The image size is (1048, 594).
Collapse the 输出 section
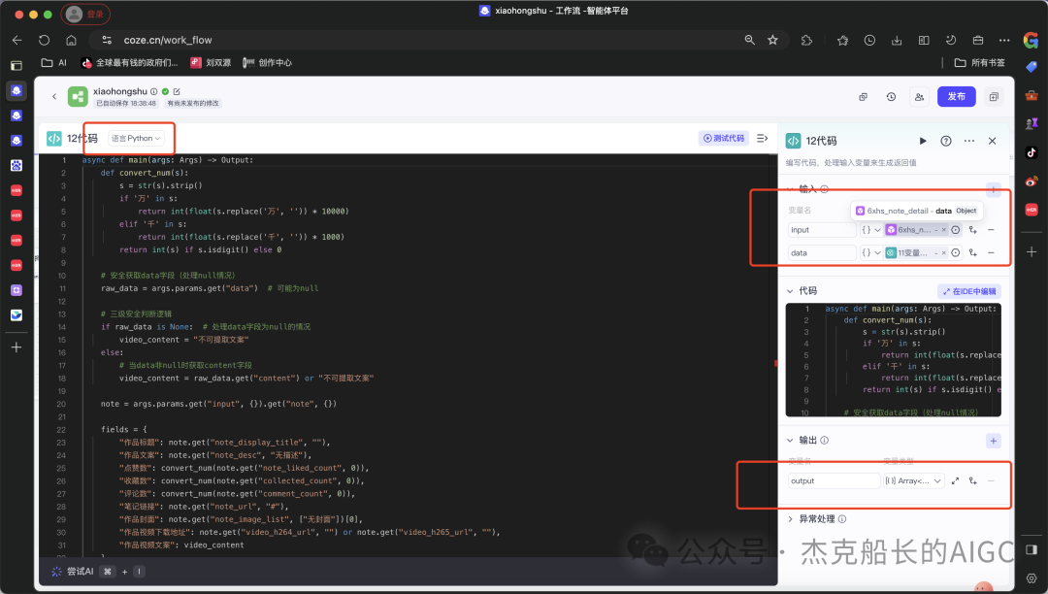tap(790, 441)
